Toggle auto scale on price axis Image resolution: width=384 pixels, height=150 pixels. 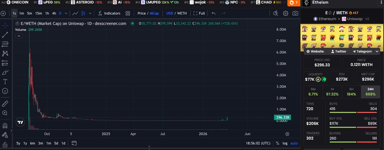click(294, 143)
